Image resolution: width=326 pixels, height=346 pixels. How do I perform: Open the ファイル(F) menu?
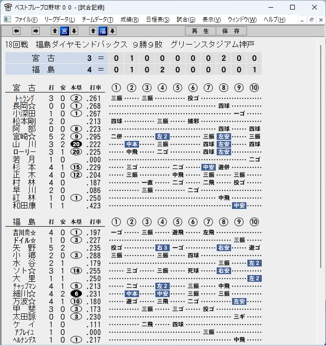pos(26,20)
